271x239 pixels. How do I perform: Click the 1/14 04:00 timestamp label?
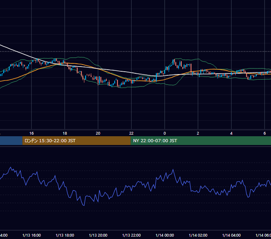pos(232,235)
